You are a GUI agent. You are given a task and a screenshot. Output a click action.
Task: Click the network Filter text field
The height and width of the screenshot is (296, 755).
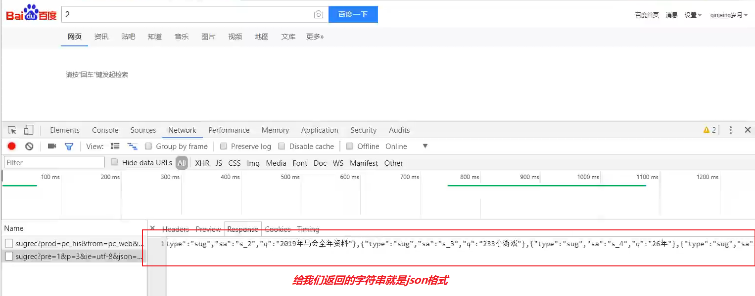[x=54, y=162]
